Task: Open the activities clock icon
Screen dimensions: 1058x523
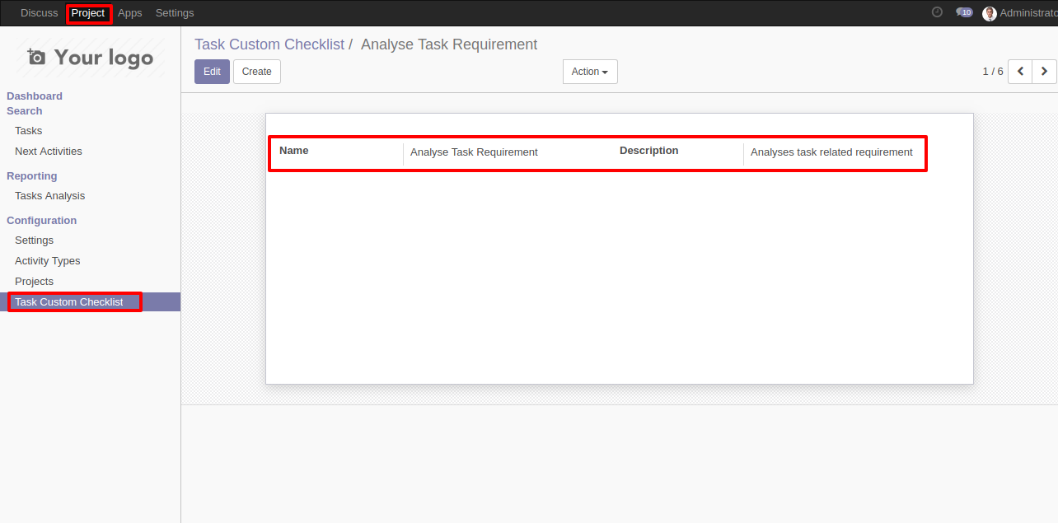Action: click(x=937, y=12)
